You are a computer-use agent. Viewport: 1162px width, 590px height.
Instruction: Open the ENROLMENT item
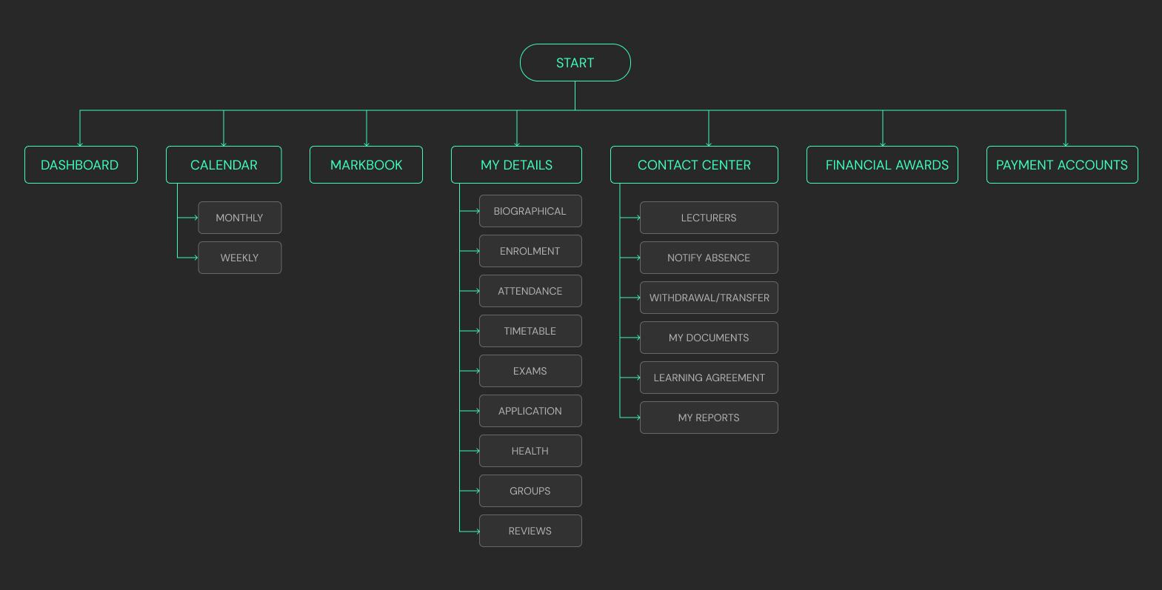click(530, 251)
